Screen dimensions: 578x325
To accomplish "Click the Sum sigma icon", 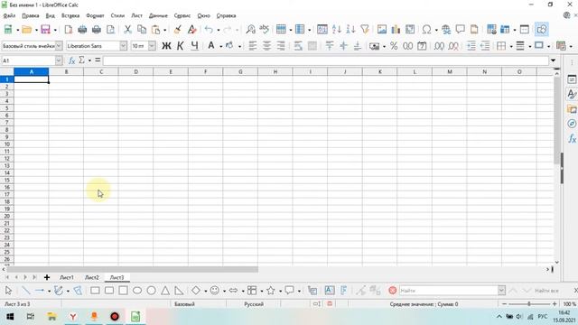I will [81, 60].
